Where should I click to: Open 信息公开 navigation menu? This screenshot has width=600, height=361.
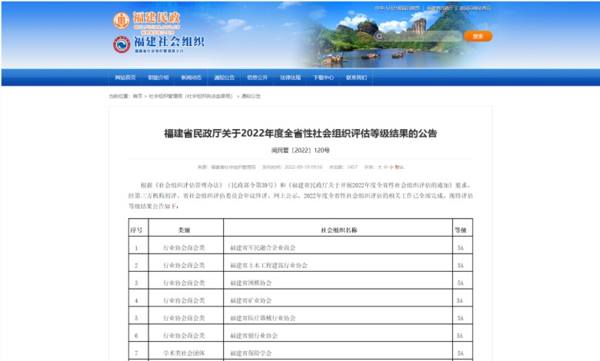[x=258, y=78]
